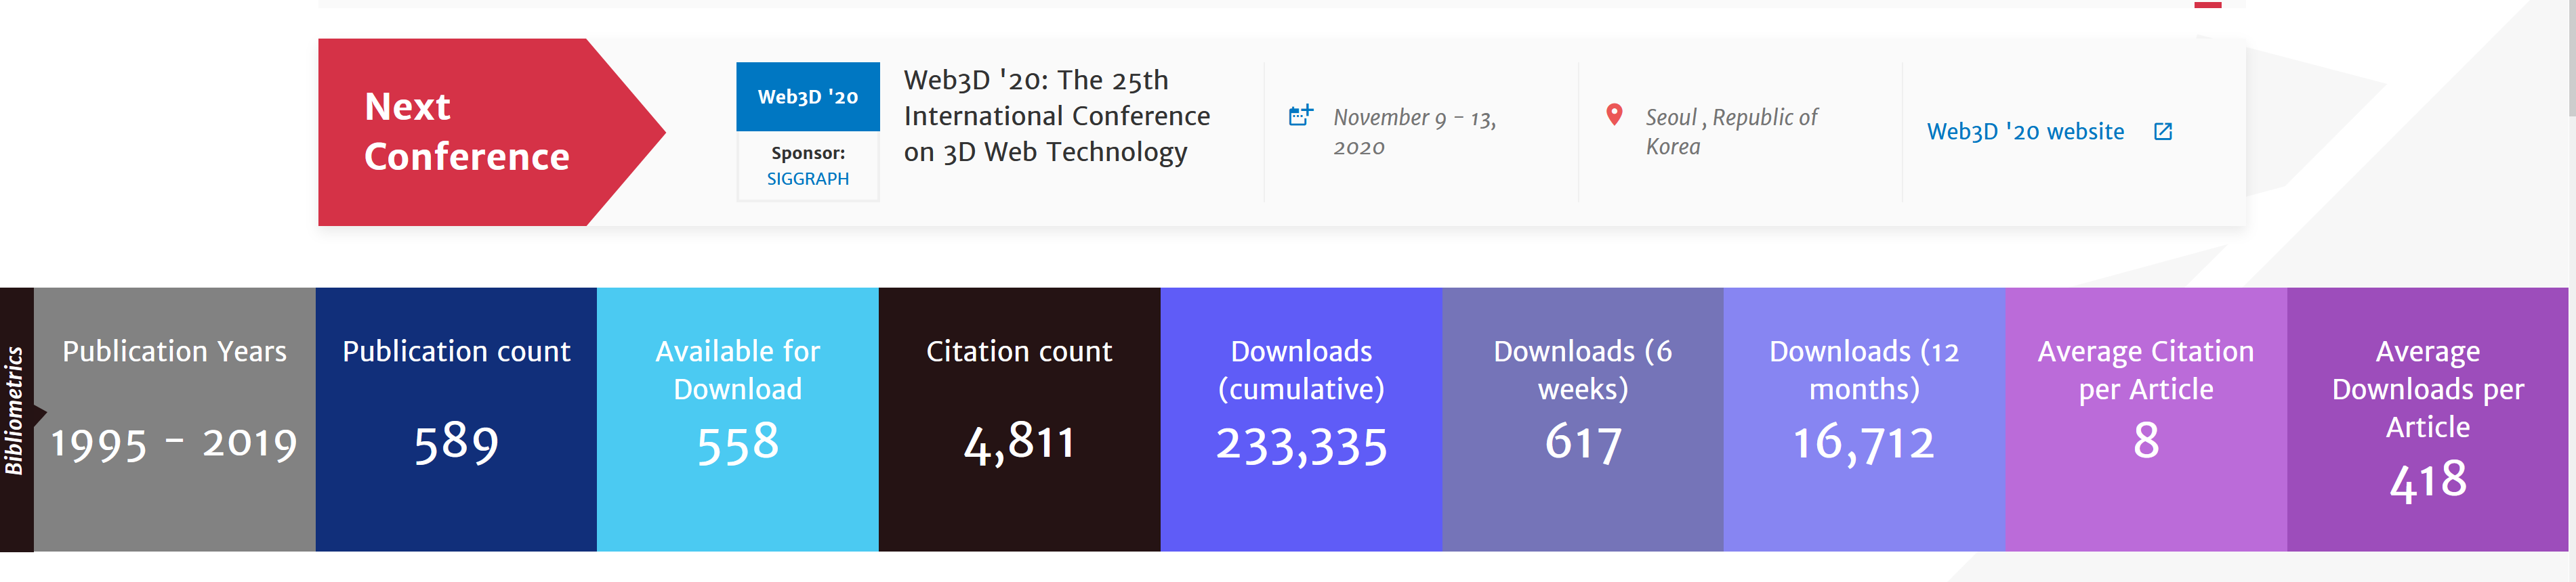
Task: Open the SIGGRAPH sponsor link
Action: [x=807, y=179]
